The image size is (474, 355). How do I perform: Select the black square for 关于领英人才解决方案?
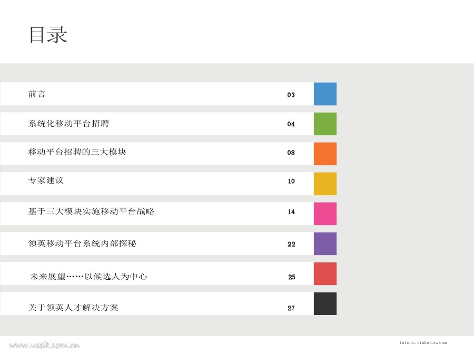pos(325,303)
